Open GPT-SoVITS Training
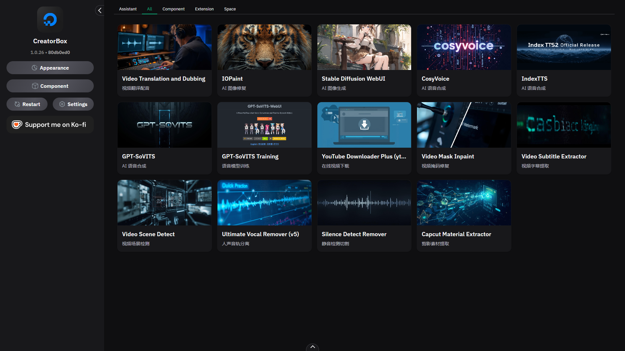 pos(264,138)
